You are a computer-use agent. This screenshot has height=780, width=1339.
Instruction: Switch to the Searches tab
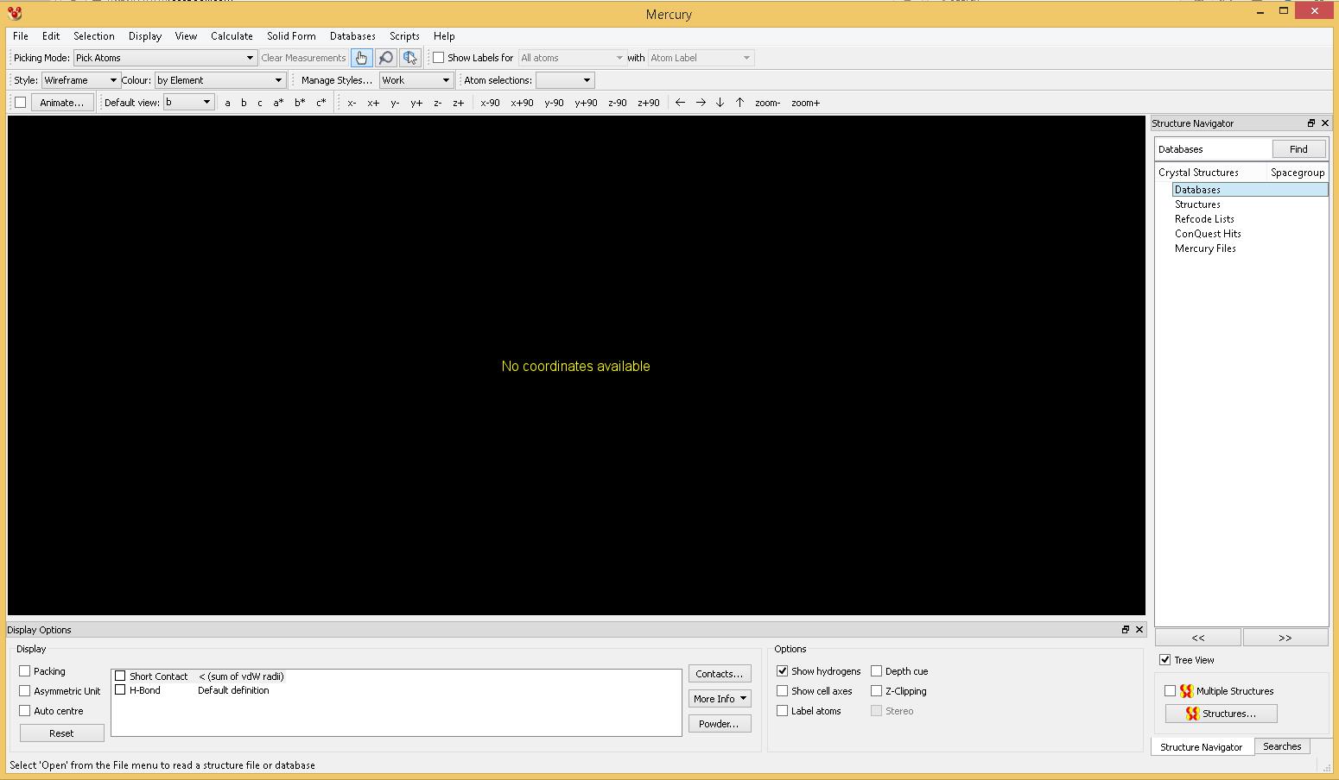tap(1282, 746)
